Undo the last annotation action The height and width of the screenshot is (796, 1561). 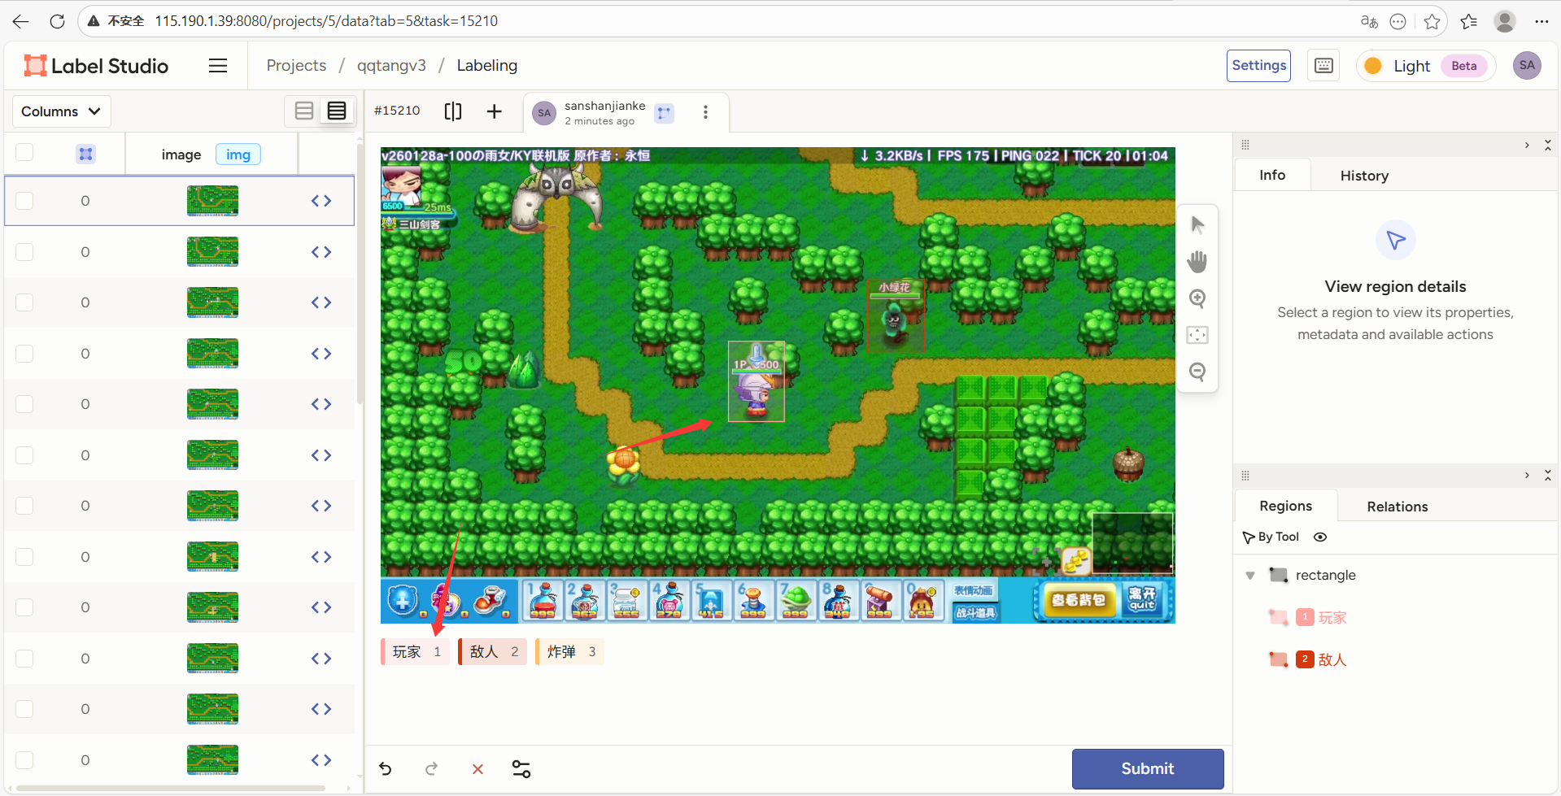[386, 768]
